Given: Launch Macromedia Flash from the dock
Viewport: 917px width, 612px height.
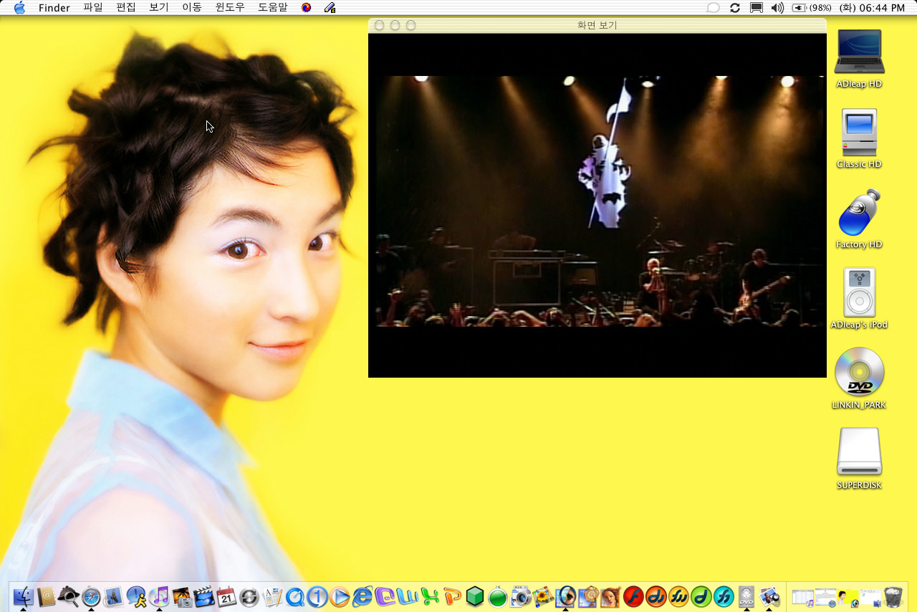Looking at the screenshot, I should tap(633, 596).
